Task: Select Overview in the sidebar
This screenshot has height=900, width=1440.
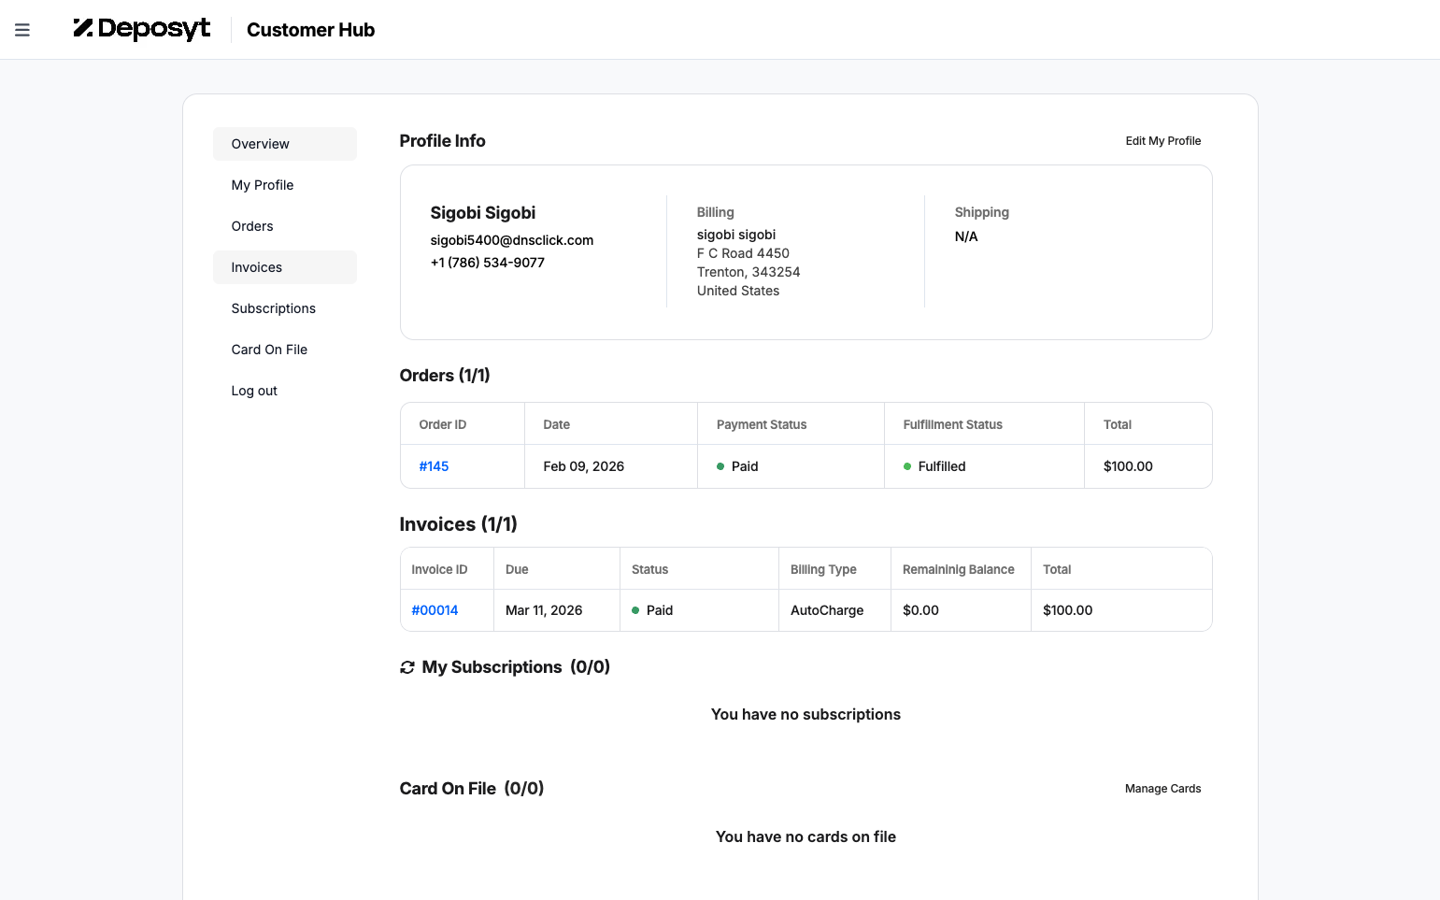Action: click(x=285, y=144)
